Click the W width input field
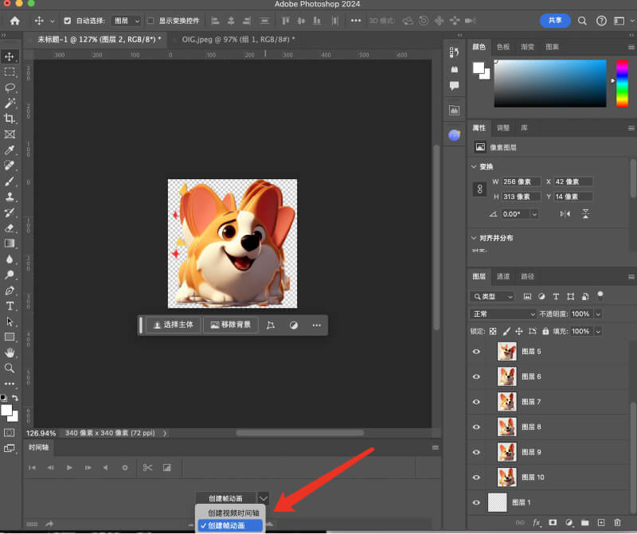The height and width of the screenshot is (534, 637). (521, 181)
